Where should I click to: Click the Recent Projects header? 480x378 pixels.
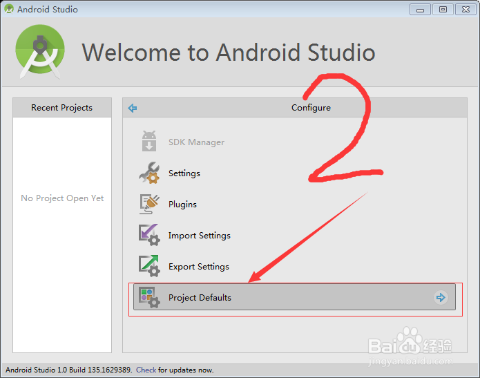(x=62, y=108)
